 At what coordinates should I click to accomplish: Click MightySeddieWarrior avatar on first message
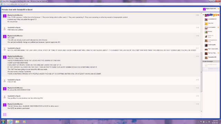pos(4,16)
